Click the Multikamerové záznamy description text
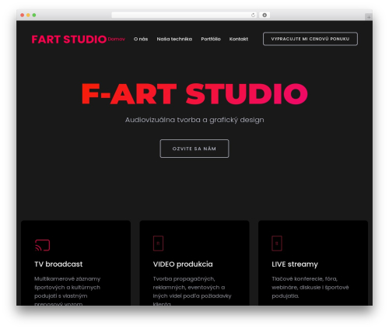Viewport: 389px width, 329px height. [68, 292]
